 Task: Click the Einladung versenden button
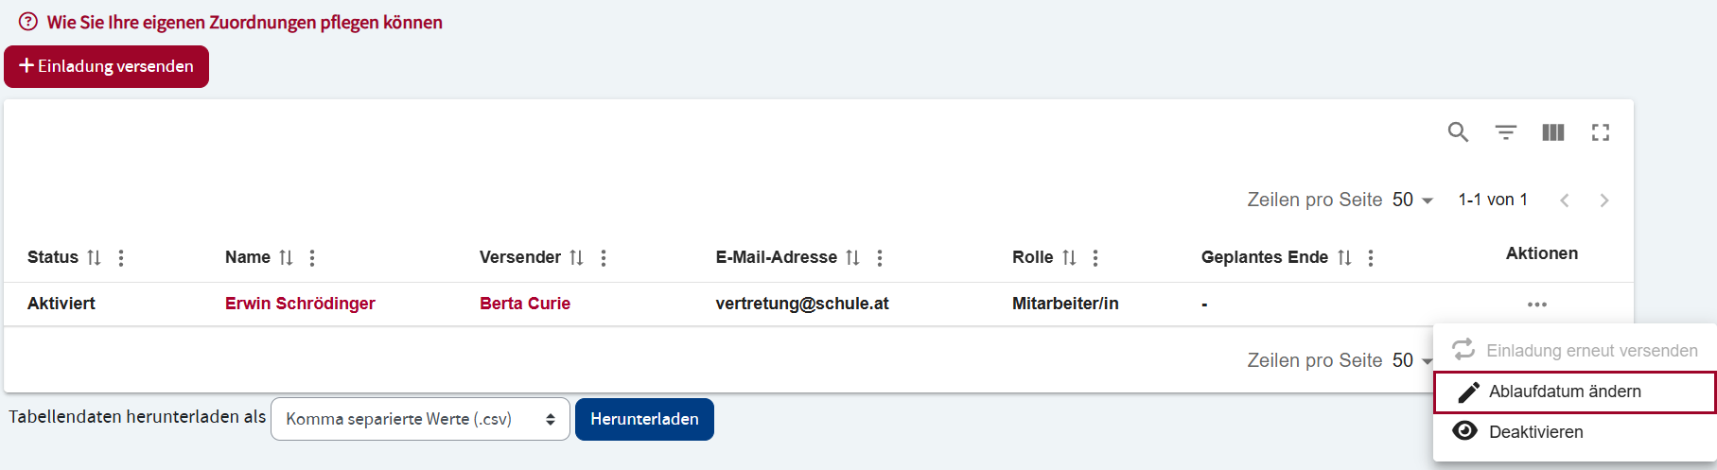[106, 66]
